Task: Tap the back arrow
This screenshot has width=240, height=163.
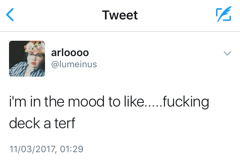Action: tap(10, 15)
